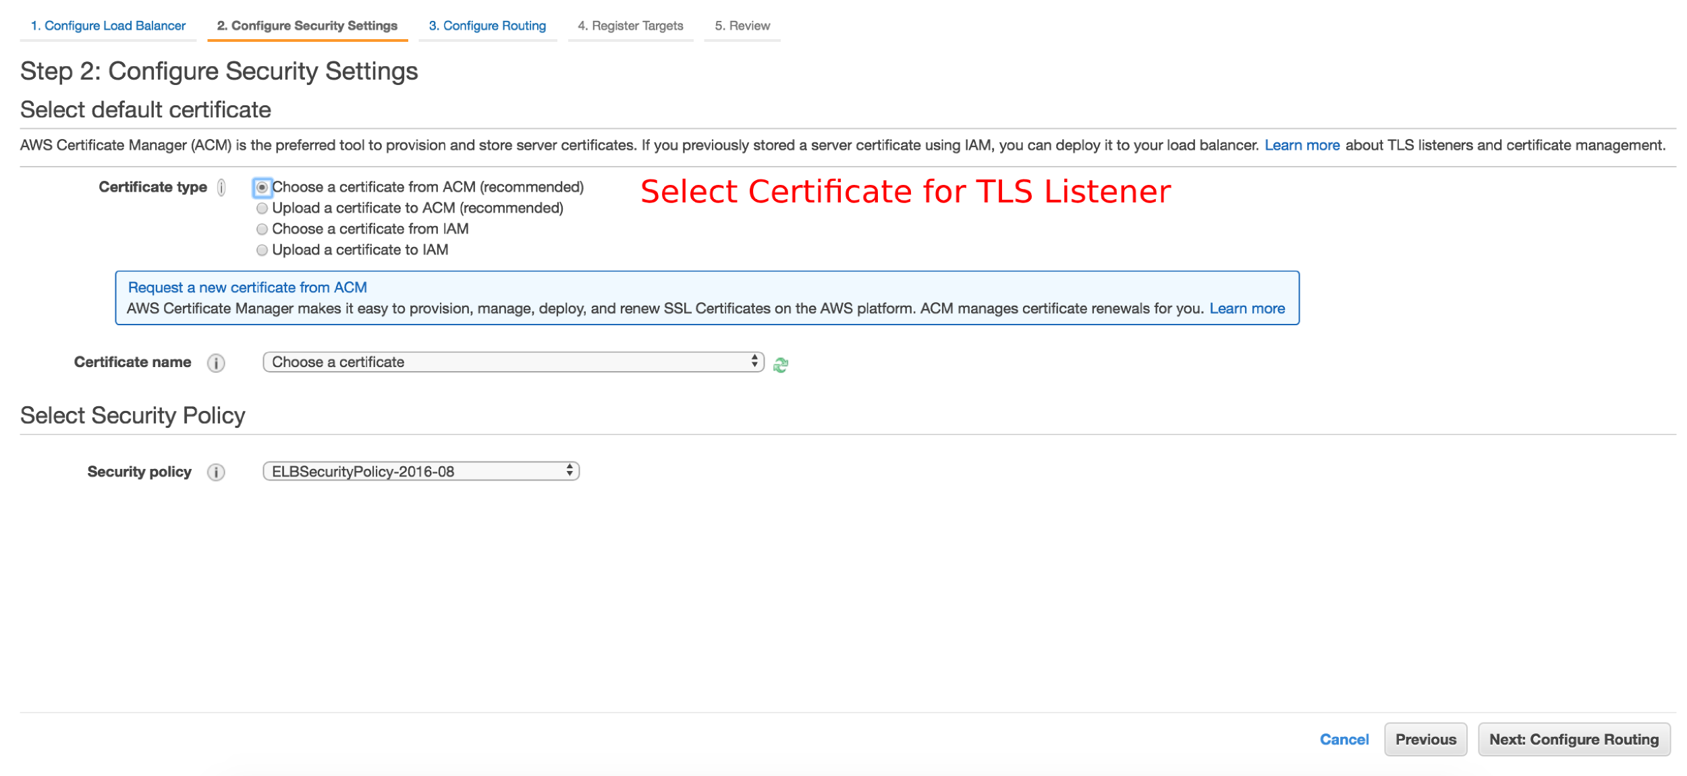Click the Configure Security Settings tab
Image resolution: width=1687 pixels, height=776 pixels.
coord(307,26)
